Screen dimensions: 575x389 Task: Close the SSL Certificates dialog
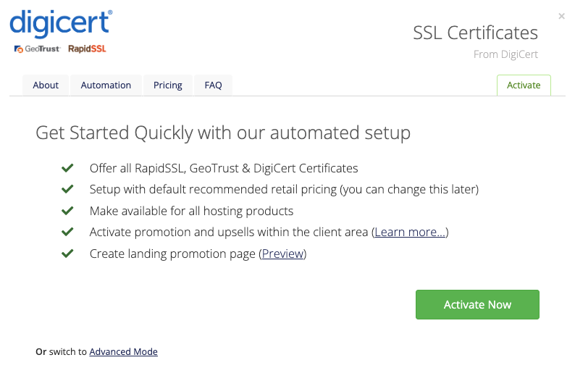561,16
